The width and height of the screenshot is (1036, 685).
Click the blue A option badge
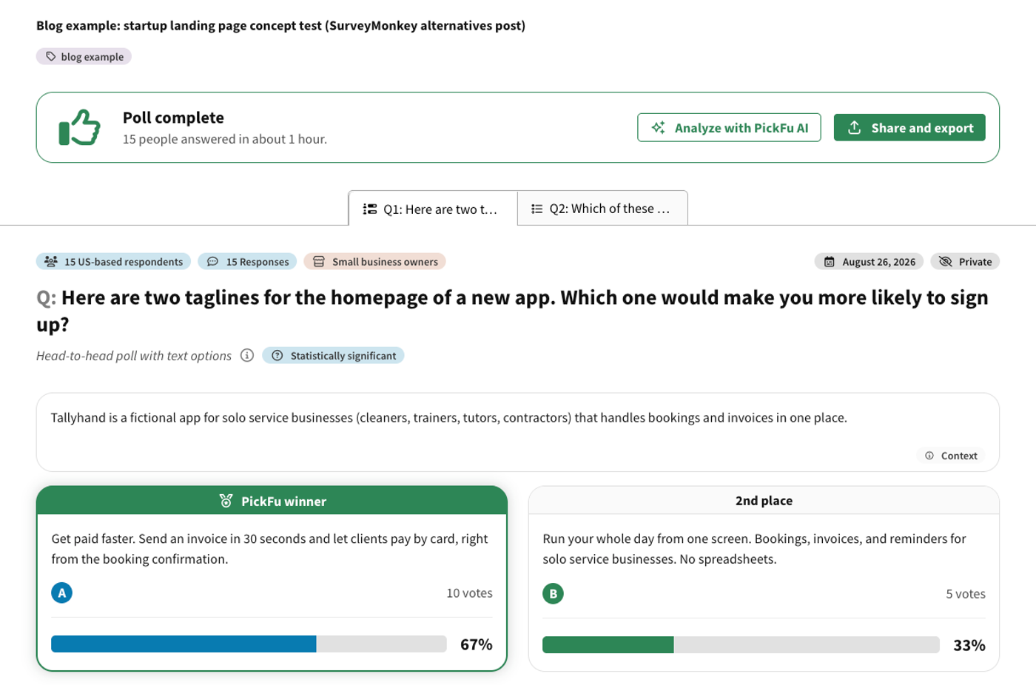[62, 593]
